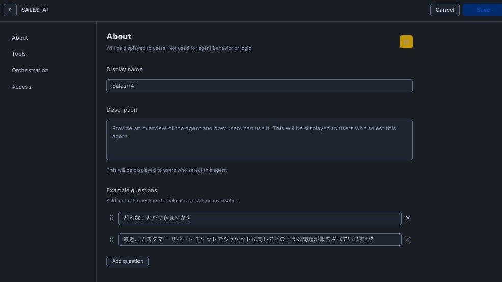The width and height of the screenshot is (502, 282).
Task: Remove the first example question
Action: click(408, 218)
